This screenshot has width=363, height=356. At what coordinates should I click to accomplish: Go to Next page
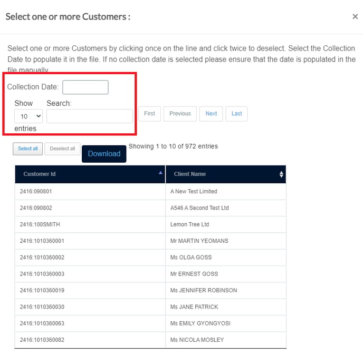pyautogui.click(x=211, y=114)
